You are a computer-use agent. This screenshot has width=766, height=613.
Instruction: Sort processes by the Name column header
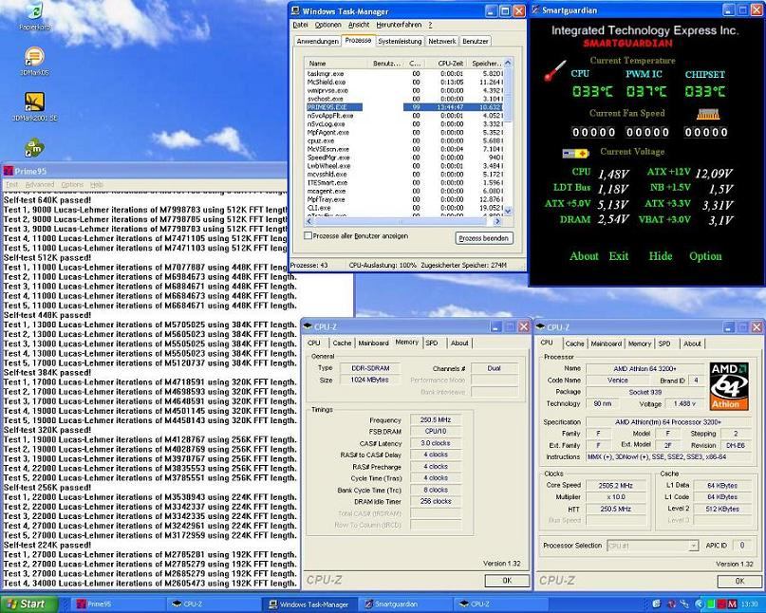[336, 64]
